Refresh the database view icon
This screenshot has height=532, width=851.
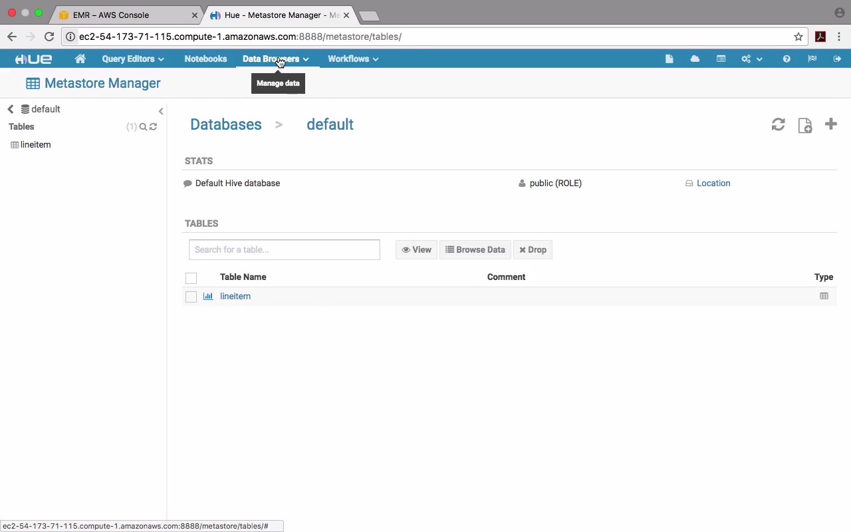779,124
